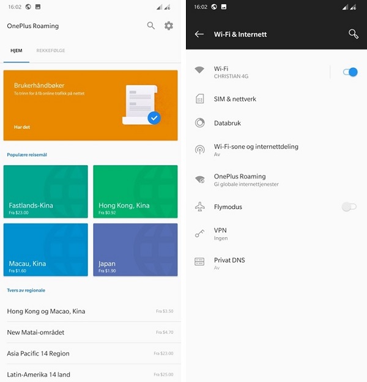Enable the Flymodus switch
Image resolution: width=367 pixels, height=382 pixels.
pyautogui.click(x=349, y=207)
